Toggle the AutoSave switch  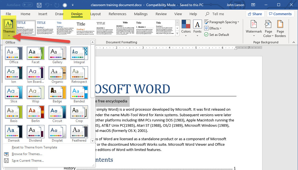pyautogui.click(x=27, y=5)
